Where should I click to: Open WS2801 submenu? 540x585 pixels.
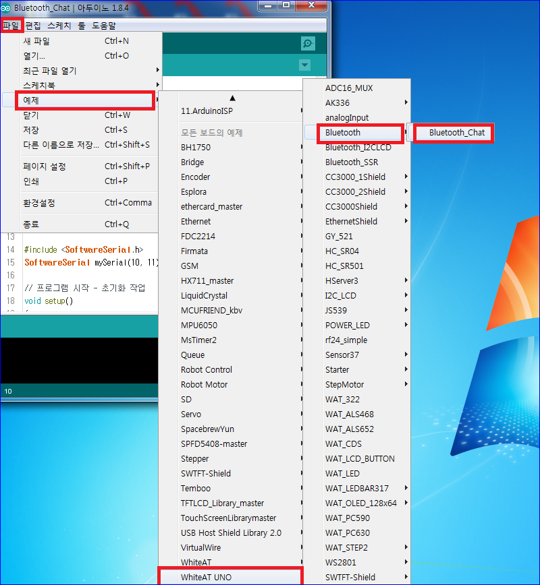pos(357,563)
